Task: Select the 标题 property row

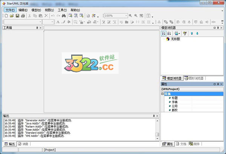Action: (194, 98)
